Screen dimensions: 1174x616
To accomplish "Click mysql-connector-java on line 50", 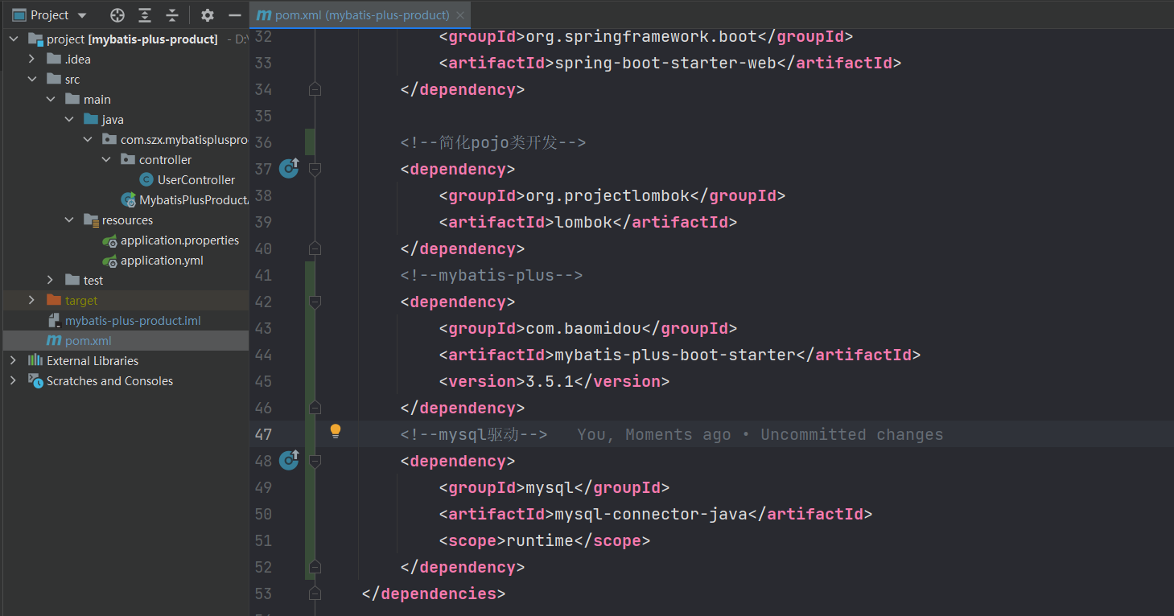I will click(651, 514).
